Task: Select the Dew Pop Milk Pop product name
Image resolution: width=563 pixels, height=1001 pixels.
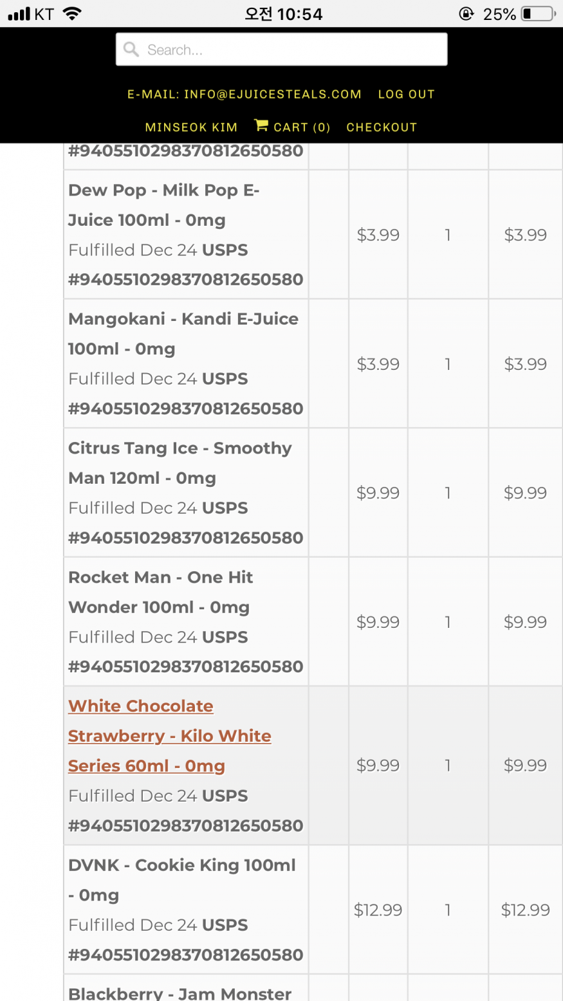Action: 163,205
